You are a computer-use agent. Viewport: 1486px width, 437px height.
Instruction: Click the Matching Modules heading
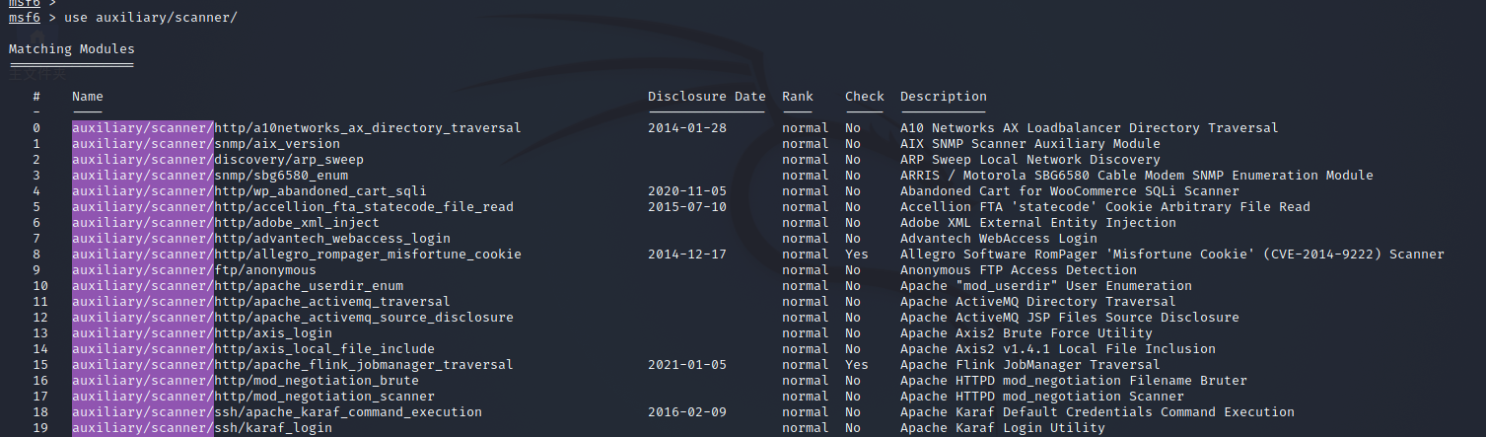coord(72,49)
